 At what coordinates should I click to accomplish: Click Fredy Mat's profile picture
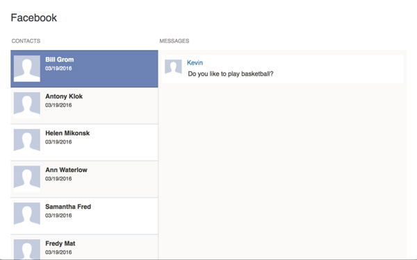pos(27,250)
